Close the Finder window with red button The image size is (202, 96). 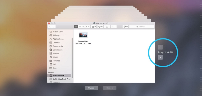[49, 23]
